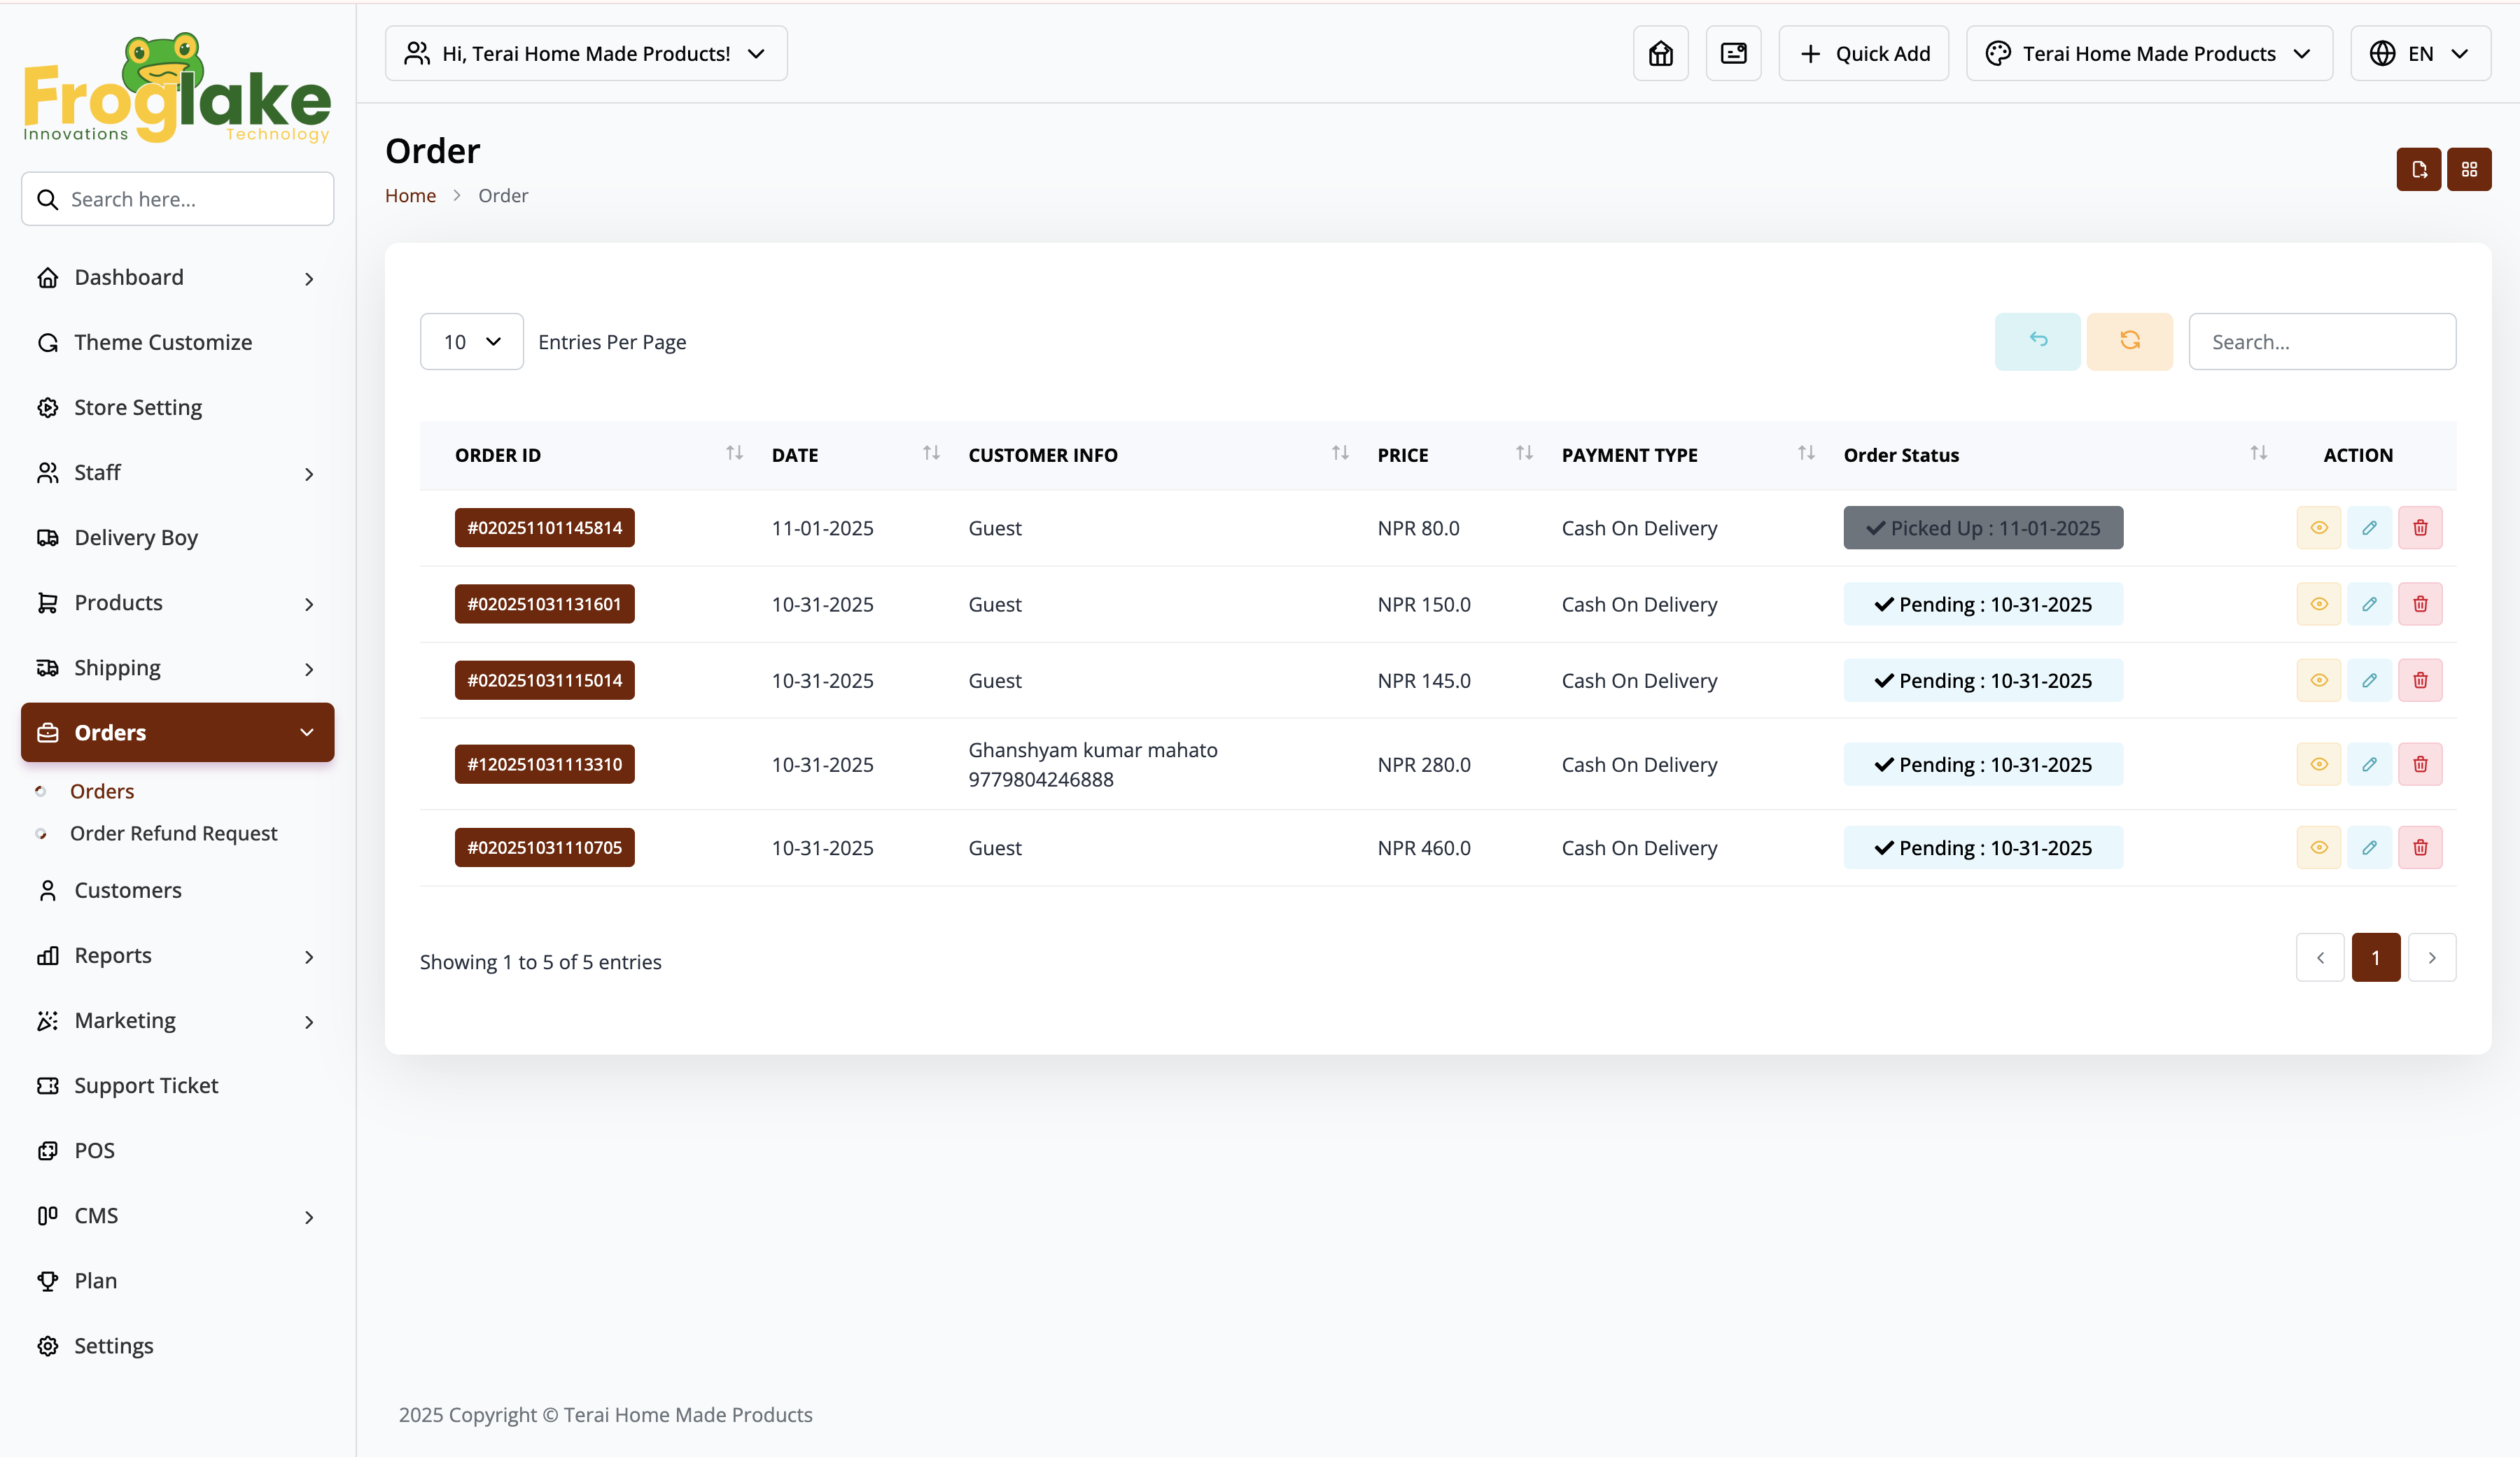The height and width of the screenshot is (1457, 2520).
Task: Click the table Search input field
Action: pos(2321,342)
